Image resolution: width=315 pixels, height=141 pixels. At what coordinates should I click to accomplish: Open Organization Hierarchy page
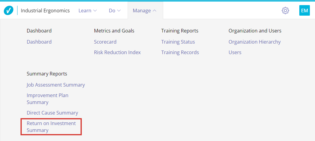click(254, 42)
